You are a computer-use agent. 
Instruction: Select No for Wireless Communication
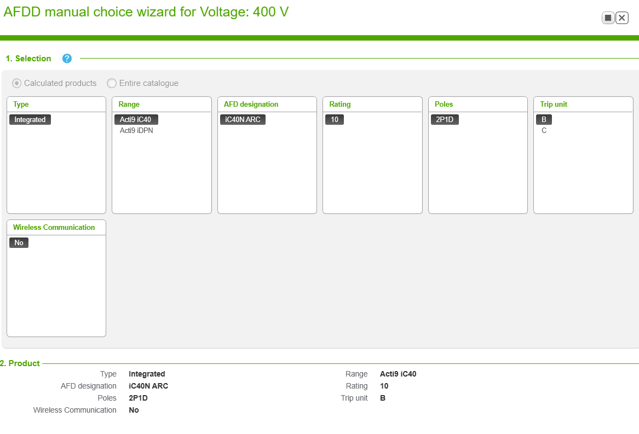[19, 242]
